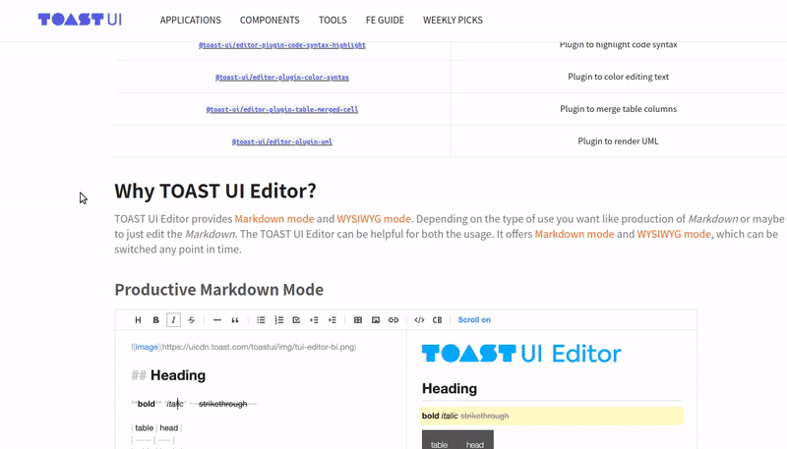Open the FE GUIDE menu

click(x=385, y=20)
